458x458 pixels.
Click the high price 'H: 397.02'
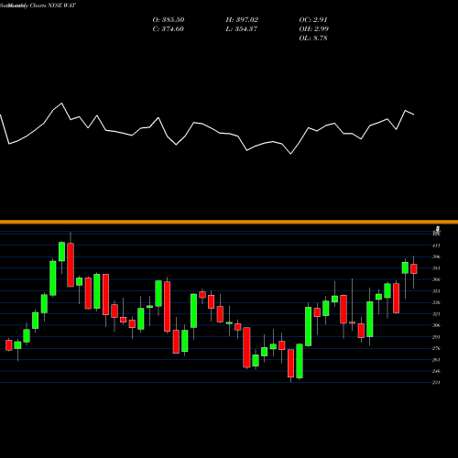point(242,20)
